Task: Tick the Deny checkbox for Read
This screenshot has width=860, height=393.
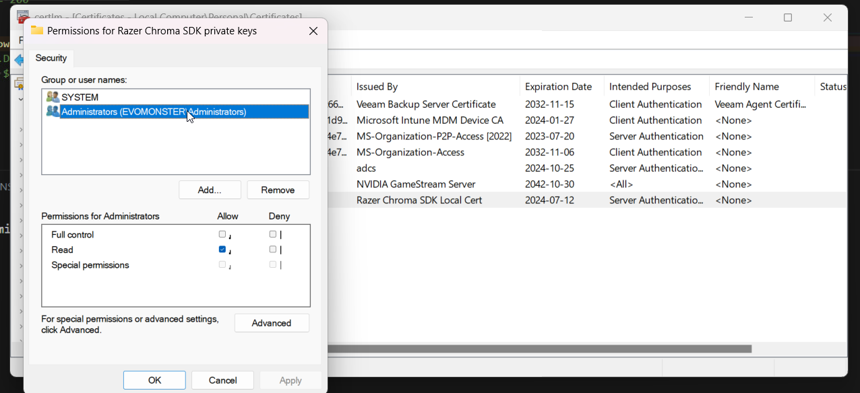Action: point(273,249)
